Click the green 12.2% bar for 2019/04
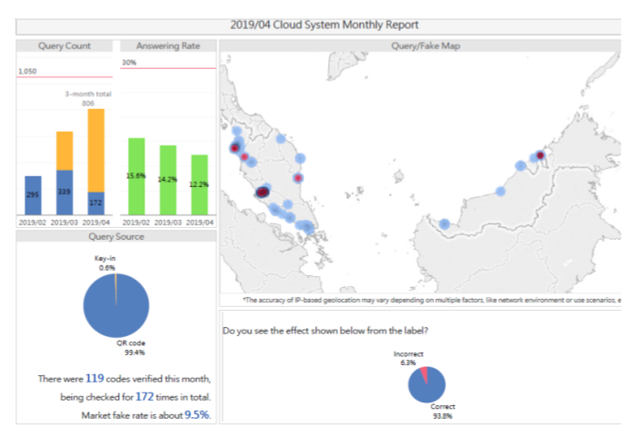This screenshot has width=636, height=437. [200, 184]
